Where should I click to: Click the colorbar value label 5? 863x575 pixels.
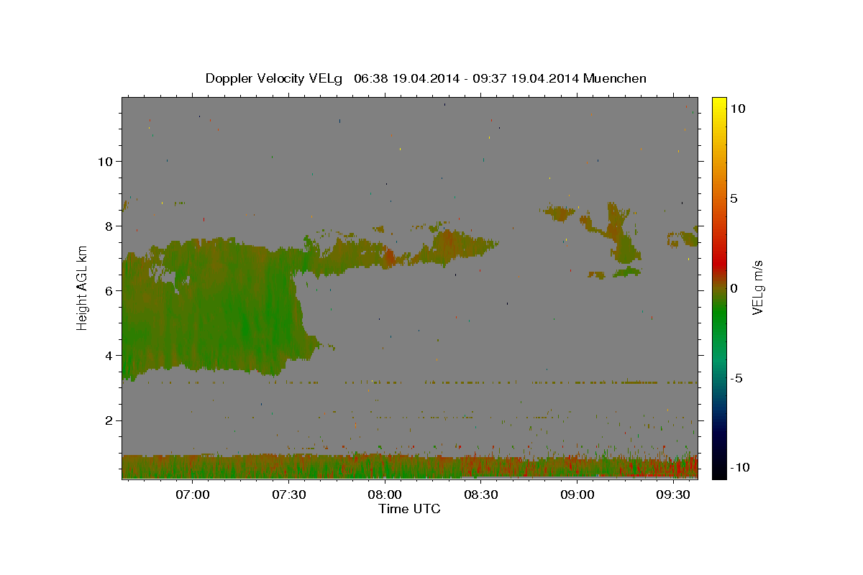734,198
